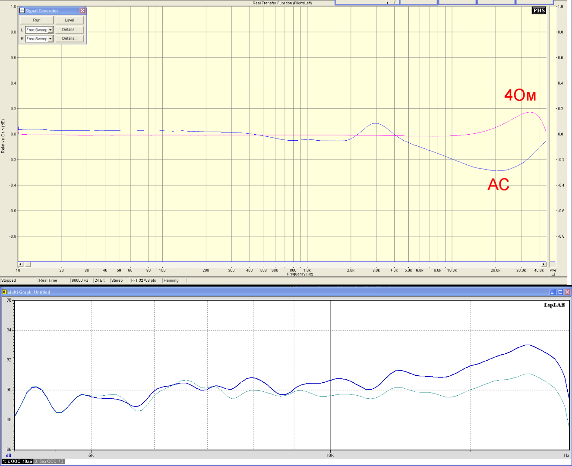This screenshot has height=466, width=572.
Task: Select the '1: с ООС -10дб' curve tab
Action: pos(17,461)
